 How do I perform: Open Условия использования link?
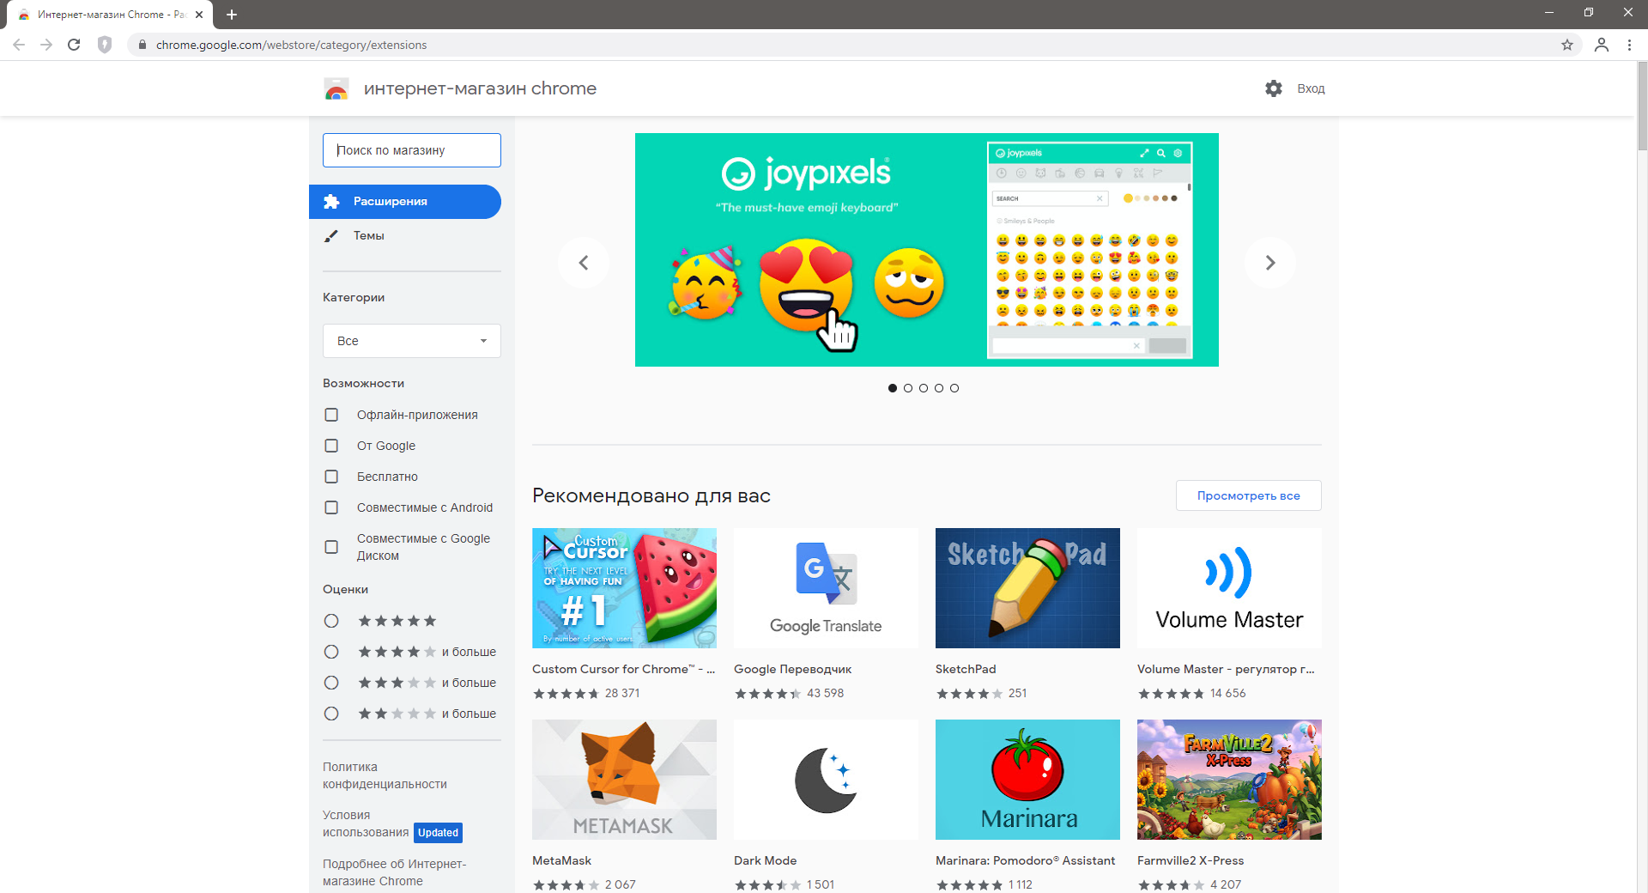tap(366, 823)
